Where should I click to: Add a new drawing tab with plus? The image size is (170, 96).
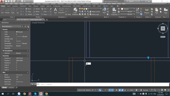tap(47, 20)
